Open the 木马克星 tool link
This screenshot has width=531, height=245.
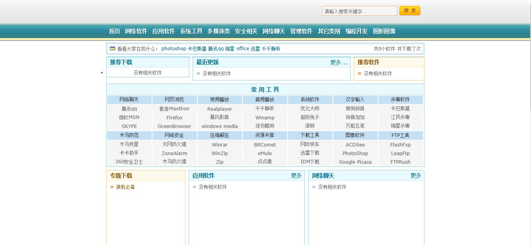tap(129, 144)
